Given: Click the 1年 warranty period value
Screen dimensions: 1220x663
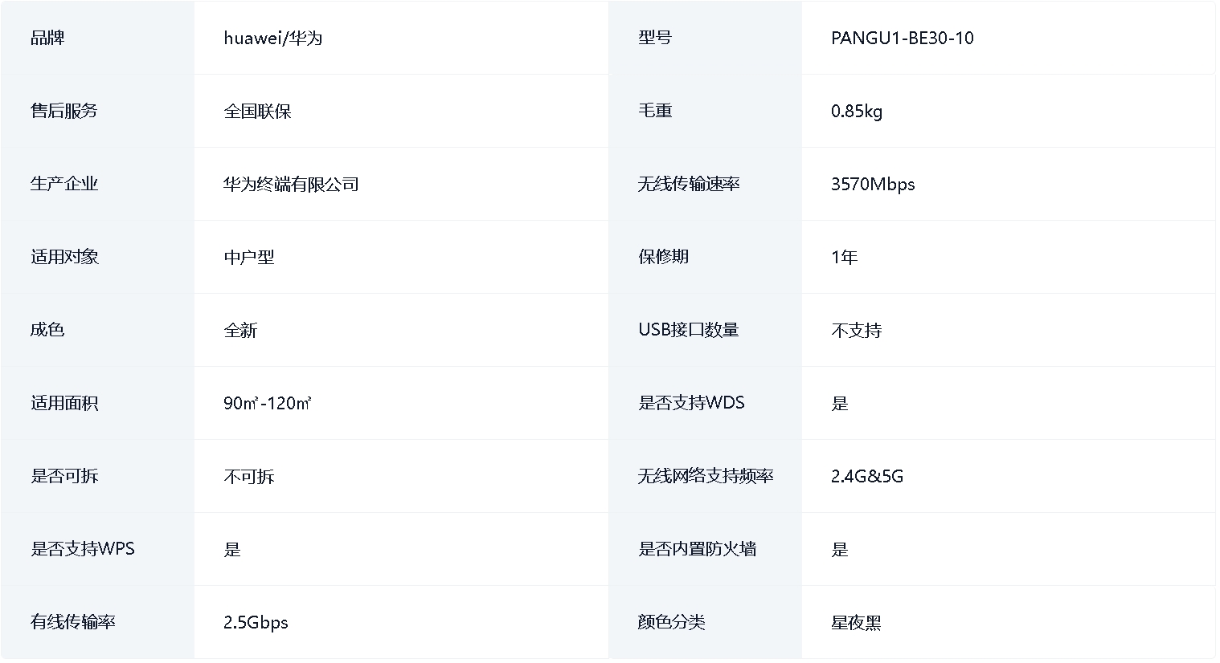Looking at the screenshot, I should coord(844,258).
